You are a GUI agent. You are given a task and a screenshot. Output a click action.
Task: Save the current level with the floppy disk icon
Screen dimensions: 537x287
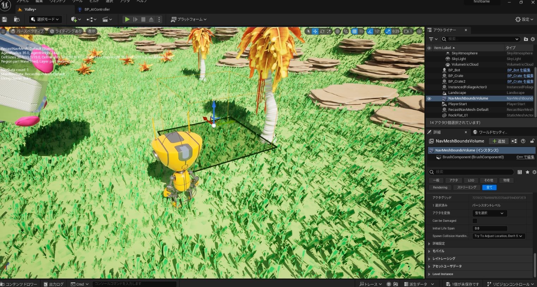click(x=5, y=19)
